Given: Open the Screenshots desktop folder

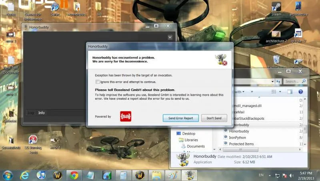Looking at the screenshot, I should (11, 143).
